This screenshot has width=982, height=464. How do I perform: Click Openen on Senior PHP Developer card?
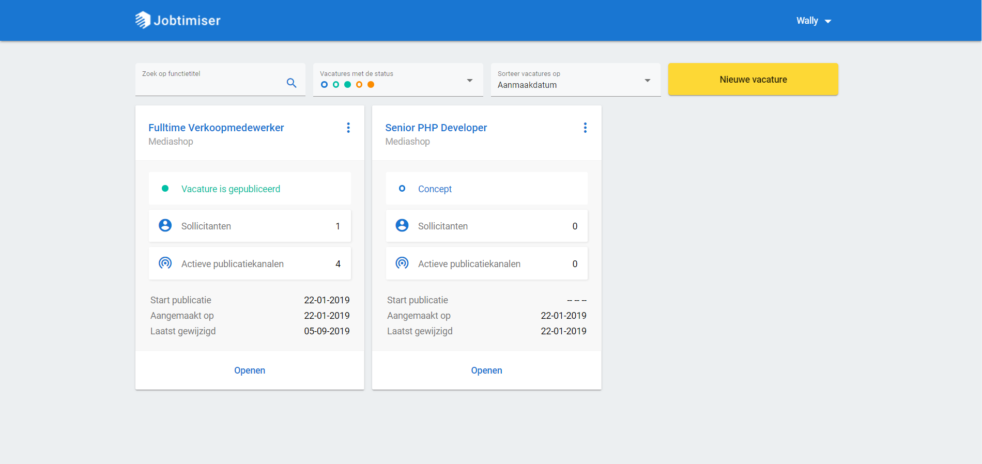pos(486,370)
